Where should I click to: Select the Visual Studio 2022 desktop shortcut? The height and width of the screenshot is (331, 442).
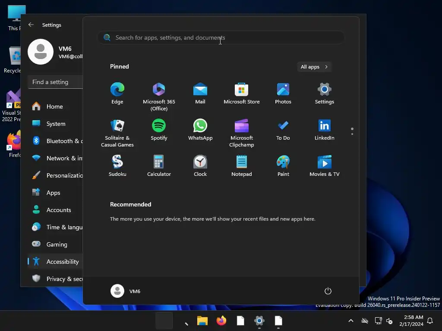[x=11, y=106]
